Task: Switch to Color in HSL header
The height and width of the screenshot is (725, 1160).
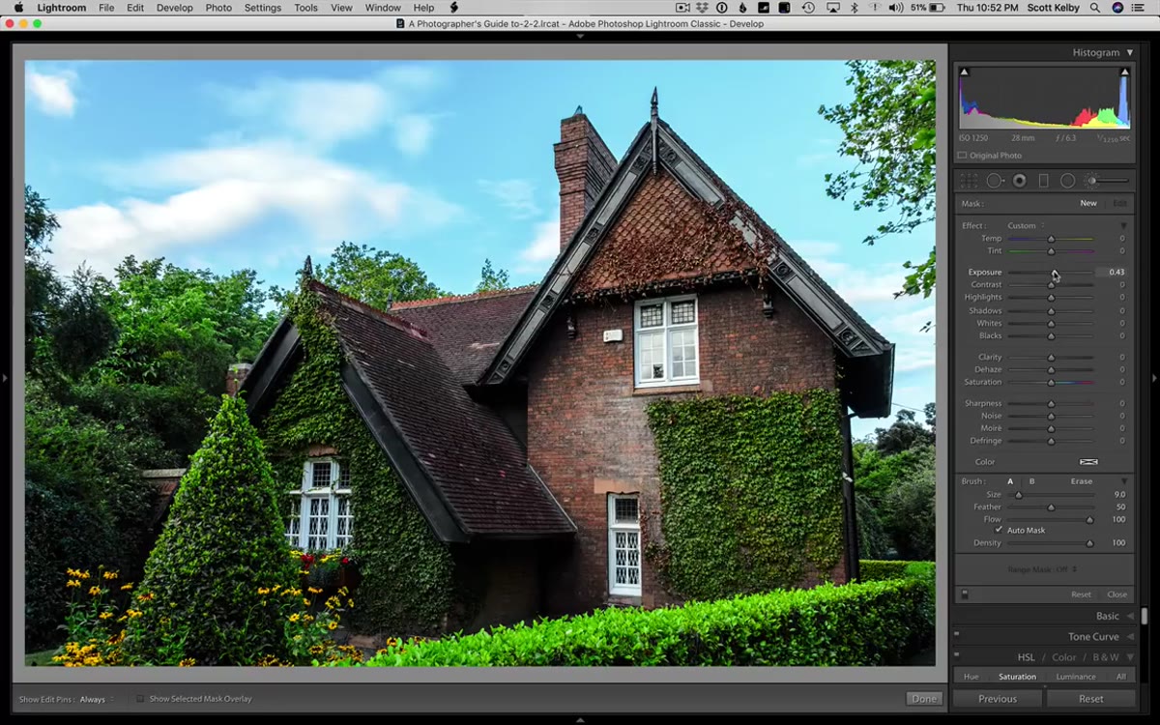Action: tap(1062, 657)
